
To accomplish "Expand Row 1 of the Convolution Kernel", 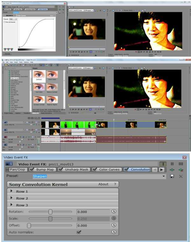I will point(11,191).
